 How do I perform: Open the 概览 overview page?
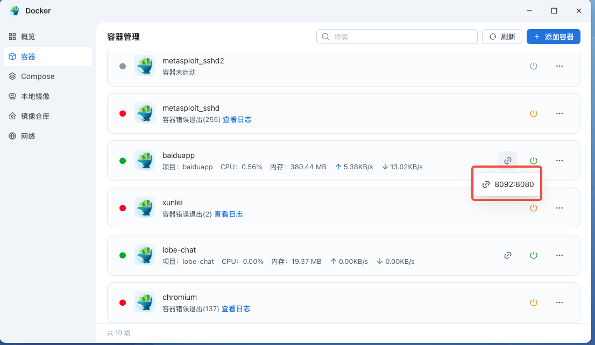48,37
